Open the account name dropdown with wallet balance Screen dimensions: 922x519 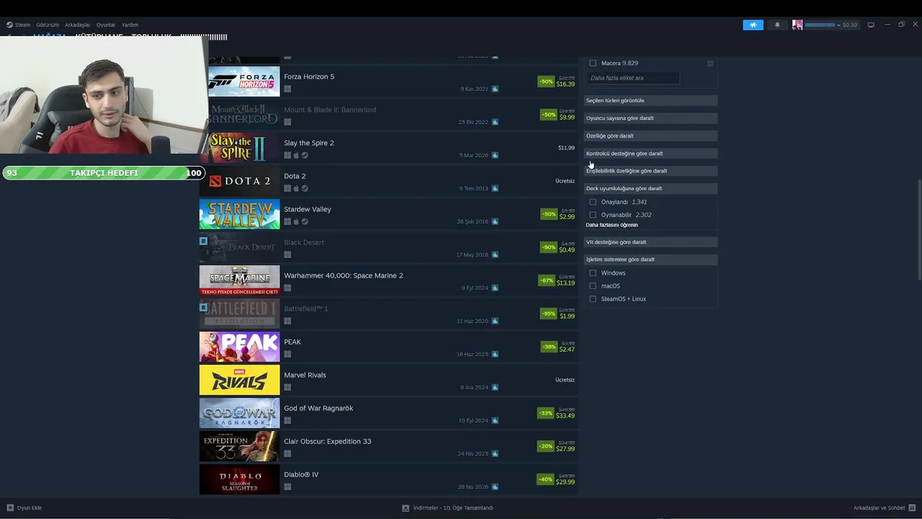click(x=831, y=25)
